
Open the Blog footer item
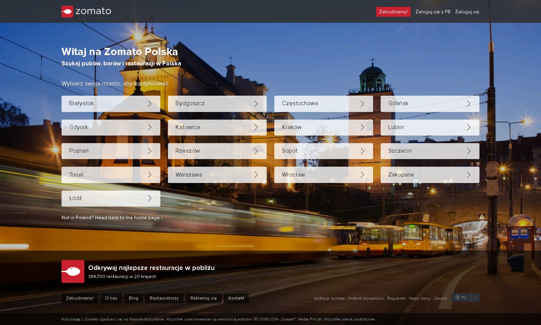coord(133,298)
